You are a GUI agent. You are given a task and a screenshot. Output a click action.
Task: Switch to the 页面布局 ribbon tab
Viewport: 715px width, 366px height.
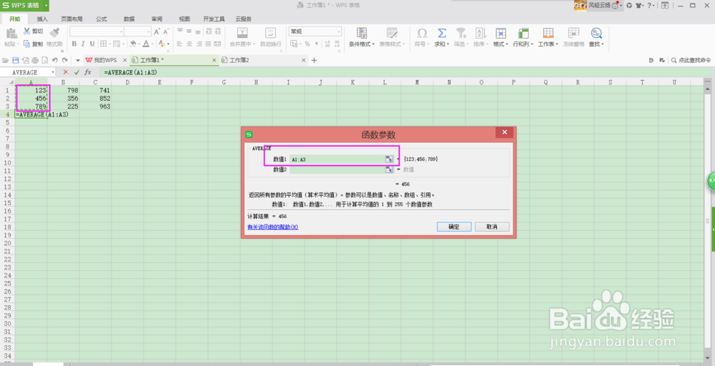tap(71, 19)
